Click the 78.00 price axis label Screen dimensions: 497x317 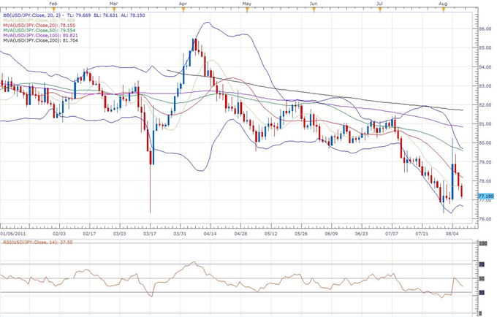coord(485,181)
